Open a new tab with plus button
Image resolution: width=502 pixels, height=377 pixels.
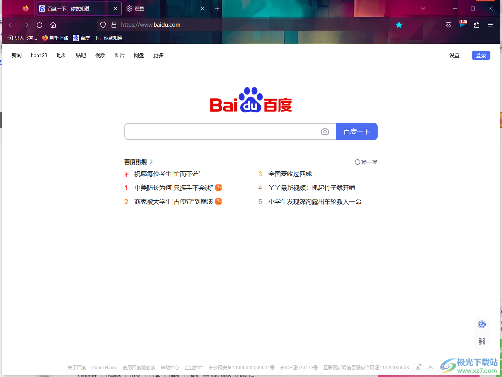tap(217, 9)
